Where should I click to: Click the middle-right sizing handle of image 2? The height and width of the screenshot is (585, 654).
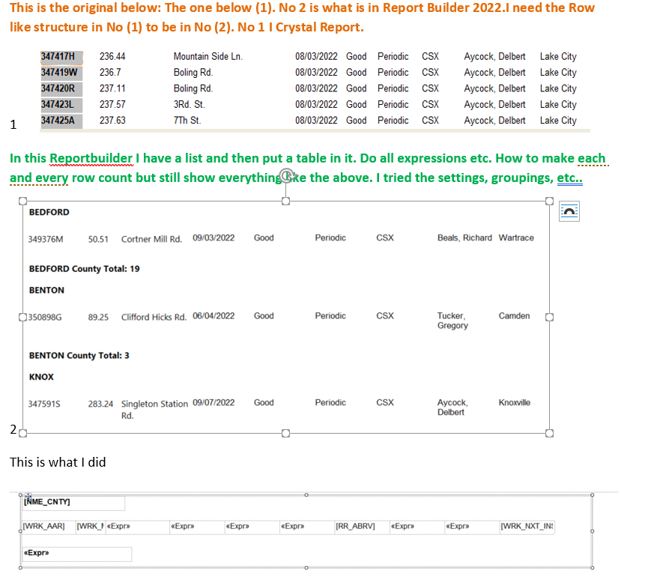point(549,318)
